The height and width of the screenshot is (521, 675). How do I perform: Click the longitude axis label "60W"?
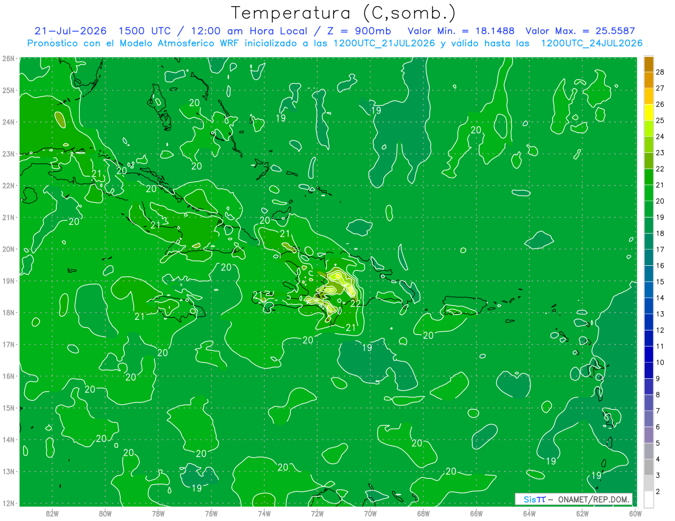click(635, 513)
